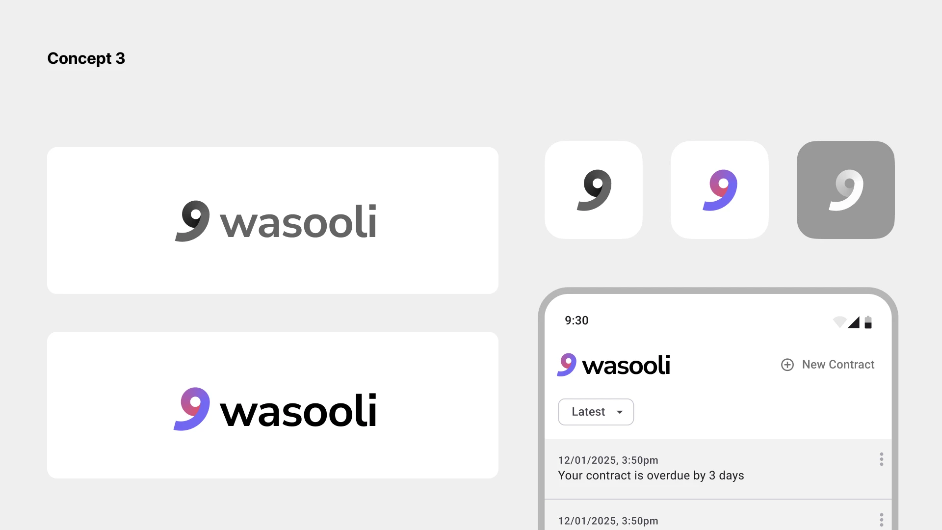Open three-dot menu on second notification row
Image resolution: width=942 pixels, height=530 pixels.
click(882, 520)
